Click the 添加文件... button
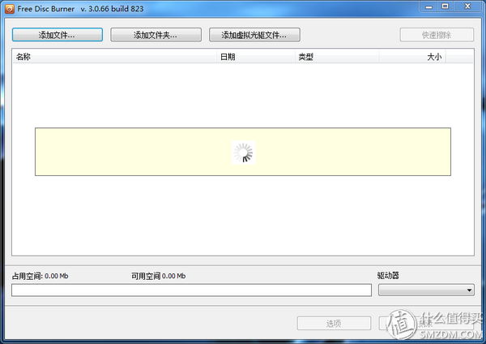This screenshot has width=486, height=344. coord(58,35)
